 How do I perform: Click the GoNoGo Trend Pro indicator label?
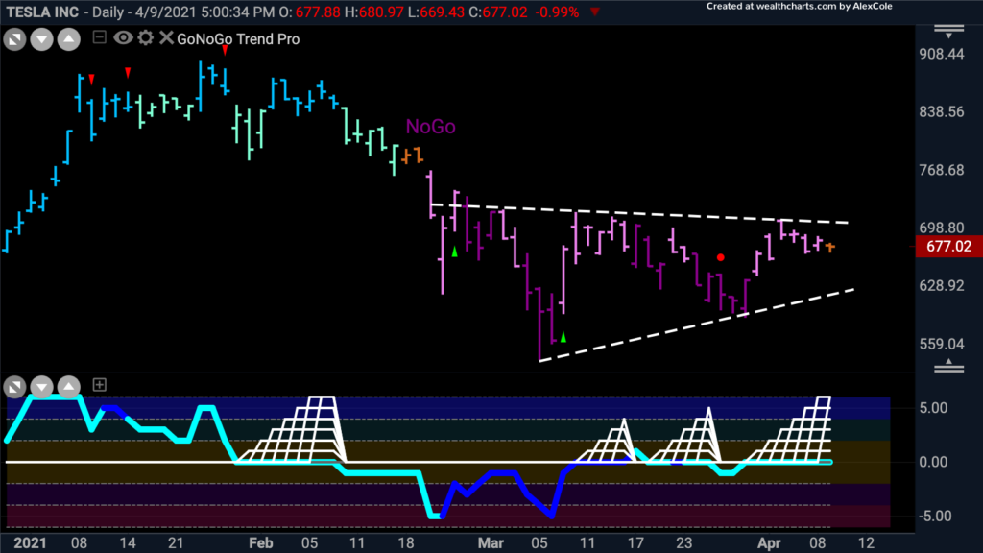238,38
